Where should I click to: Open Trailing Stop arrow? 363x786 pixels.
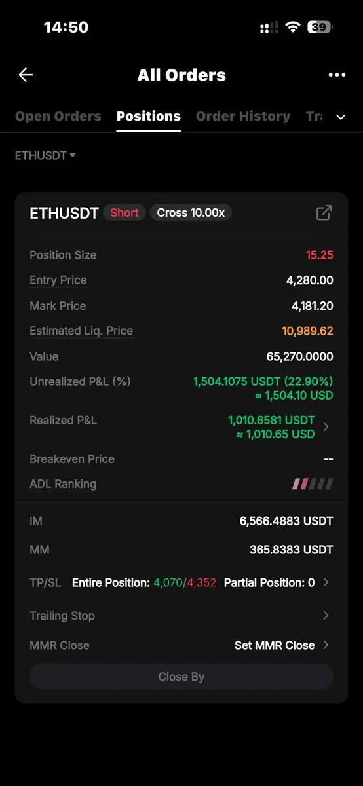[326, 616]
